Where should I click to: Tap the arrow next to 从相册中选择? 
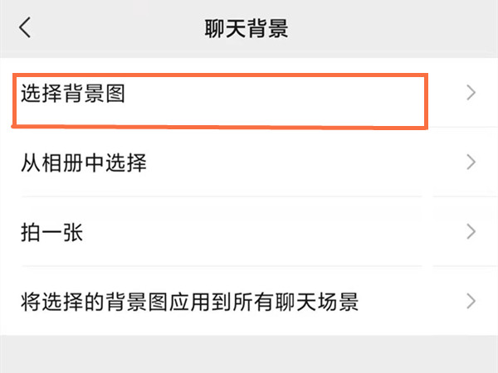(471, 162)
